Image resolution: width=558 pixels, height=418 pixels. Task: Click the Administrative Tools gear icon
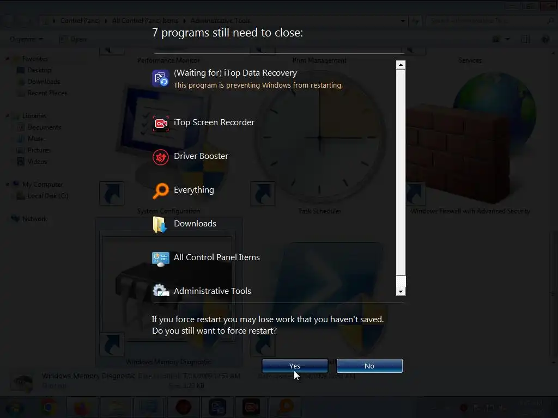point(161,291)
